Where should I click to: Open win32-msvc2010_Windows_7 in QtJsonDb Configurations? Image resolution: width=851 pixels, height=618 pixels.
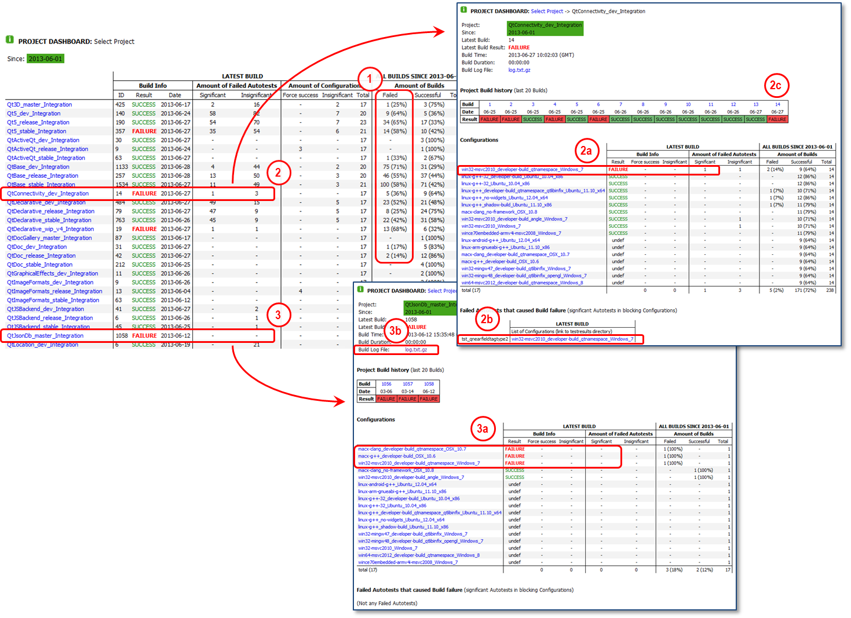tap(388, 548)
